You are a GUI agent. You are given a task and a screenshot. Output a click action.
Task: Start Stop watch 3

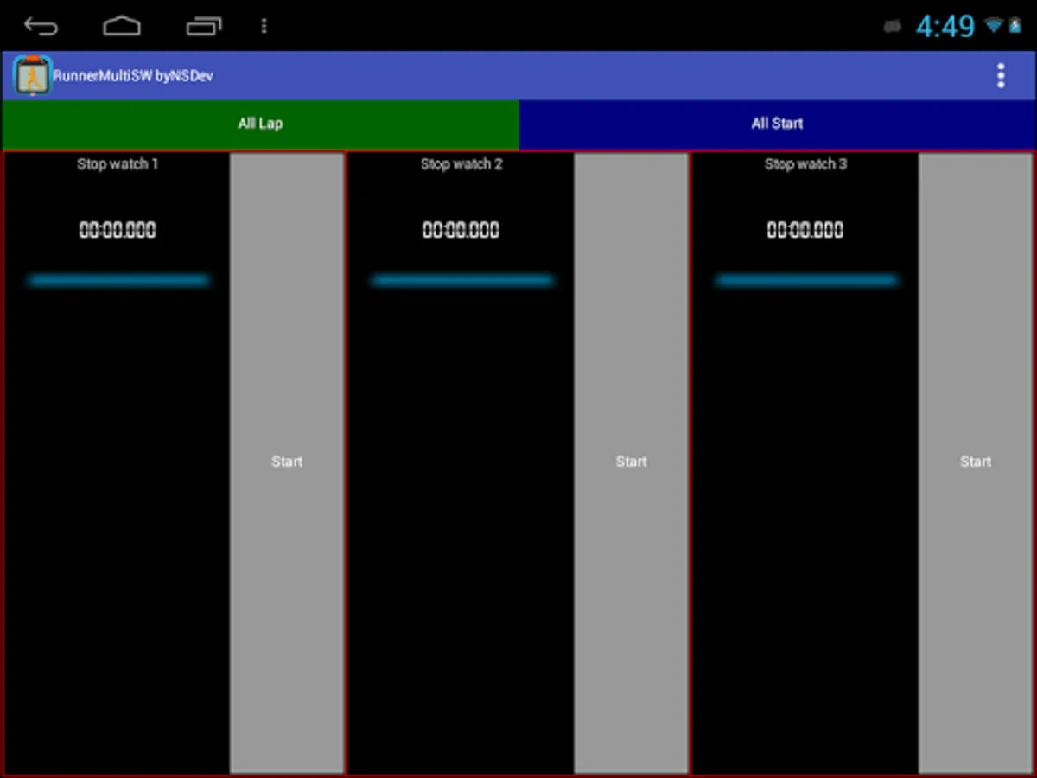(976, 462)
